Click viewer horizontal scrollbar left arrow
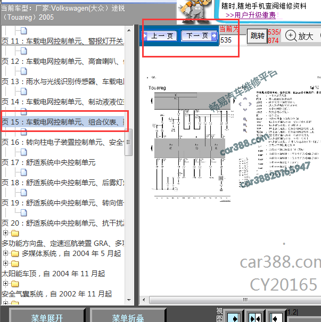 point(144,300)
